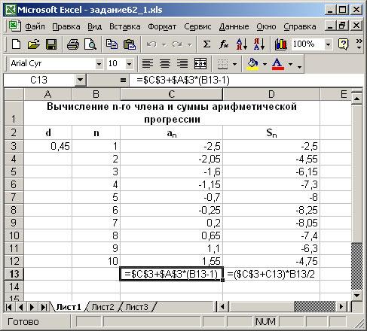
Task: Open the Вид menu
Action: coord(95,26)
